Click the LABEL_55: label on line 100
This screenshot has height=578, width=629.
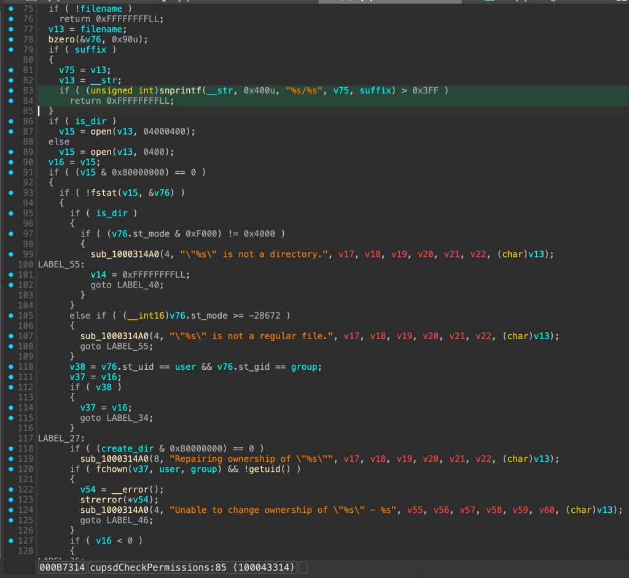click(x=61, y=265)
